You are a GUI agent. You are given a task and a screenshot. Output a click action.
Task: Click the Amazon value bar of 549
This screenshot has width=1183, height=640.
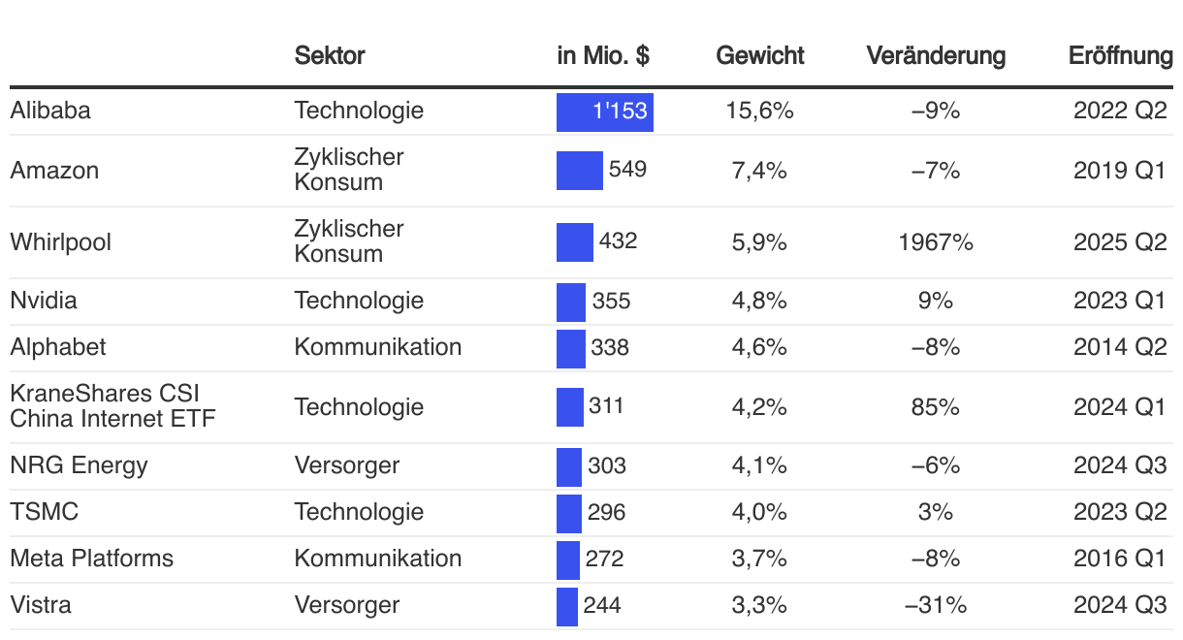pyautogui.click(x=580, y=171)
